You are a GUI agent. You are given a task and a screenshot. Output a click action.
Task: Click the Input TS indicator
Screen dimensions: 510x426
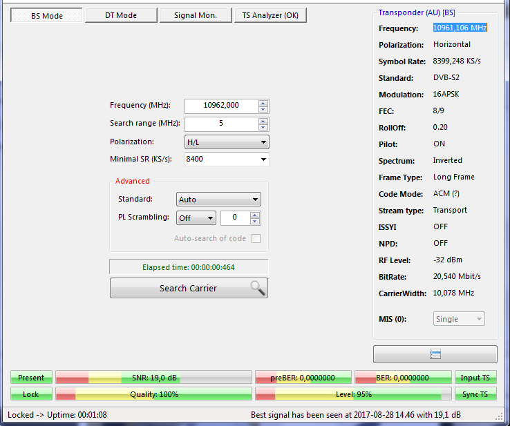coord(475,378)
